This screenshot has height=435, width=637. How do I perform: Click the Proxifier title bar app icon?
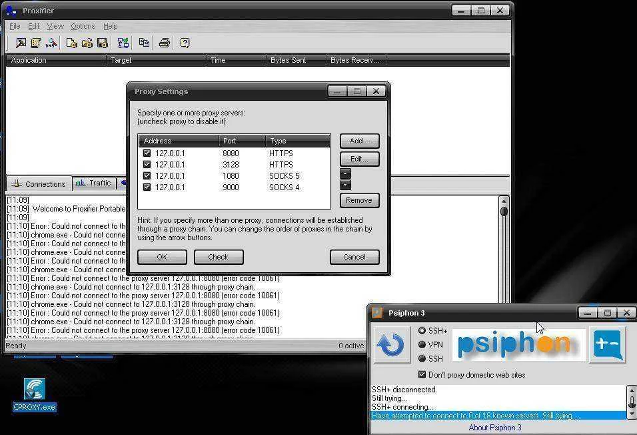tap(11, 10)
